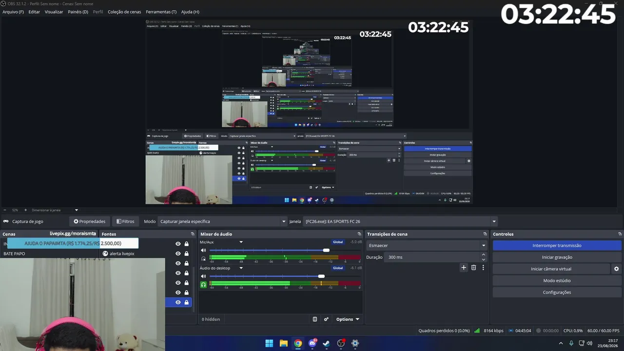Open source Filtros
The width and height of the screenshot is (624, 351).
pyautogui.click(x=125, y=221)
